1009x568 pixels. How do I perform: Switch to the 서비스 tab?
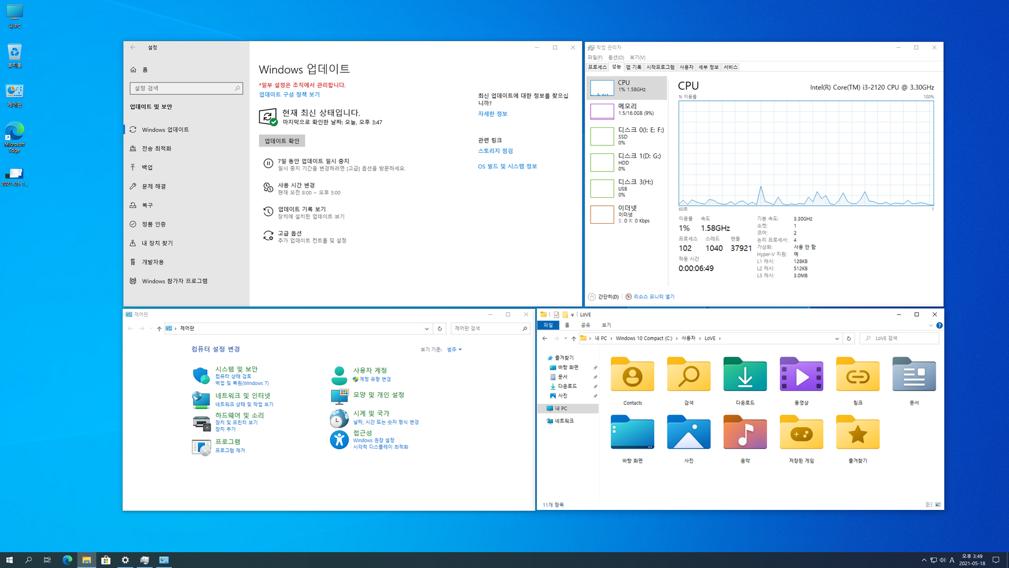point(730,67)
